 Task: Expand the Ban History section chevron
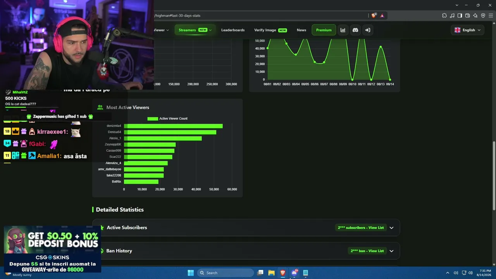point(391,251)
